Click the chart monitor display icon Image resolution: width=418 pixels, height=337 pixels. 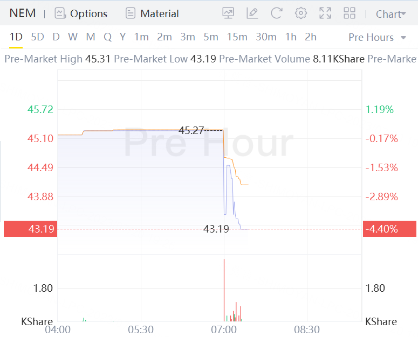tap(228, 13)
